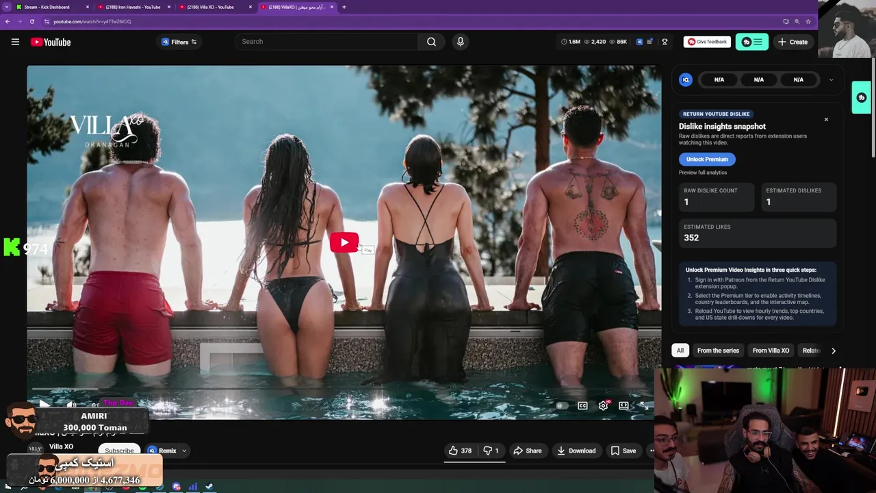The image size is (876, 493).
Task: Click the magnifier search button
Action: (x=431, y=42)
